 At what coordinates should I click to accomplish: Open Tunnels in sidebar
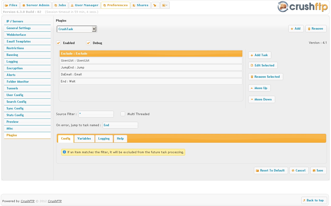click(x=27, y=88)
